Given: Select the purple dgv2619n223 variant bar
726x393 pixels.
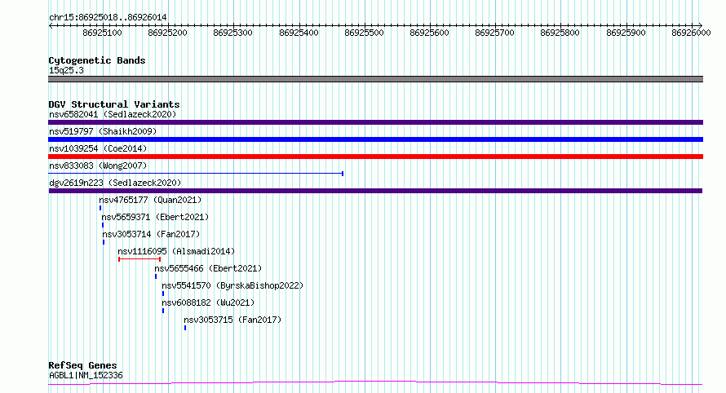Looking at the screenshot, I should 375,191.
